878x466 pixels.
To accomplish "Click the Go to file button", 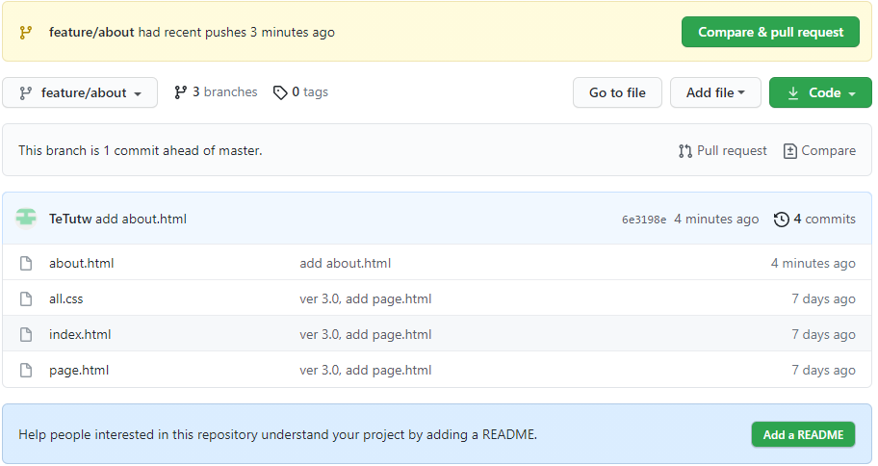I will click(x=617, y=93).
